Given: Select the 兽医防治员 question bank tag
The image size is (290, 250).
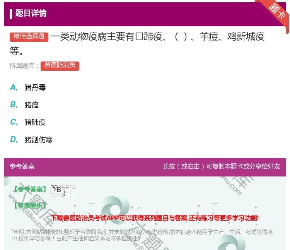Looking at the screenshot, I should [x=60, y=66].
